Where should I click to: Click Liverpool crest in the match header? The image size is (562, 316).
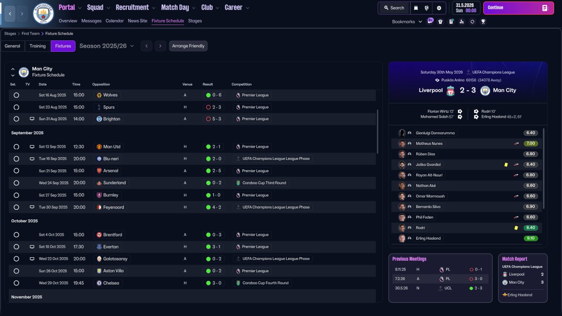[x=450, y=90]
